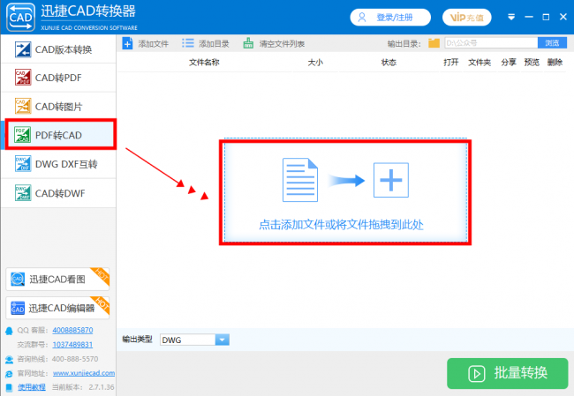Maximize the converter window
This screenshot has width=574, height=396.
(546, 17)
